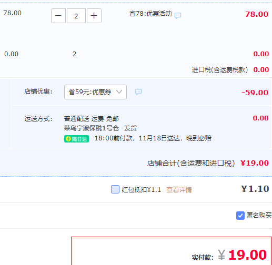This screenshot has width=272, height=265.
Task: Open the 查看详情 link
Action: tap(179, 190)
